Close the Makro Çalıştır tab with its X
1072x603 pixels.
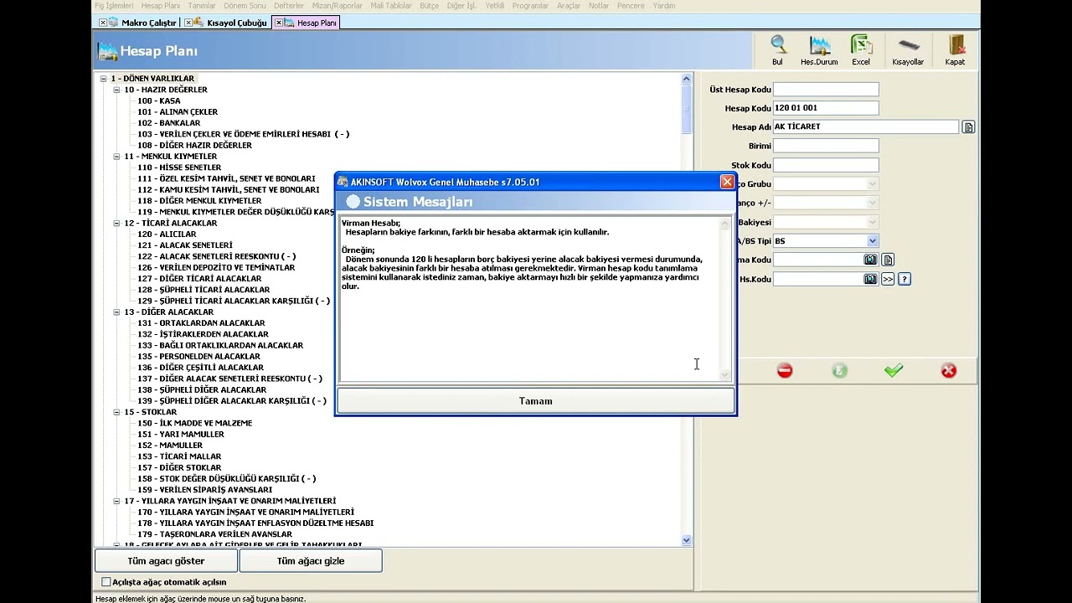(x=103, y=23)
